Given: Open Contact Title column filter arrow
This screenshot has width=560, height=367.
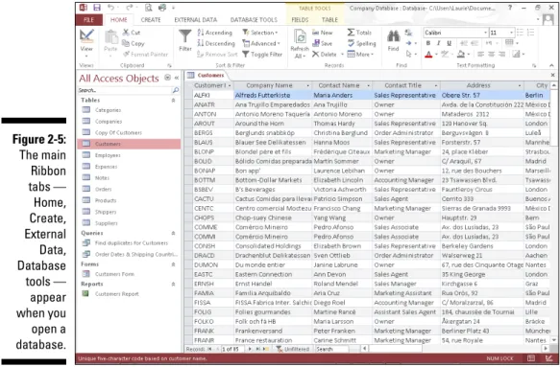Looking at the screenshot, I should (436, 86).
